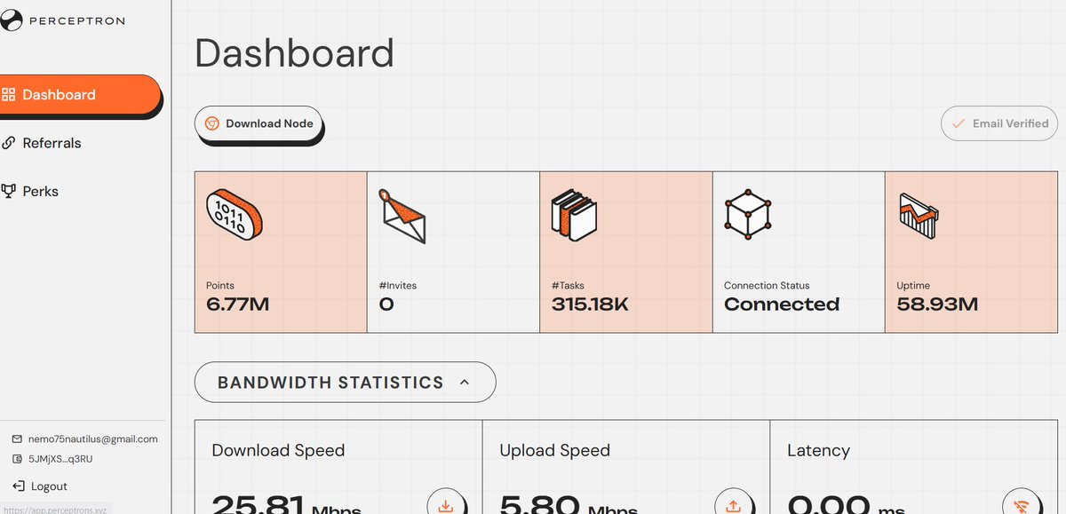Click the Bandwidth Statistics chevron arrow
Viewport: 1066px width, 514px height.
tap(464, 383)
